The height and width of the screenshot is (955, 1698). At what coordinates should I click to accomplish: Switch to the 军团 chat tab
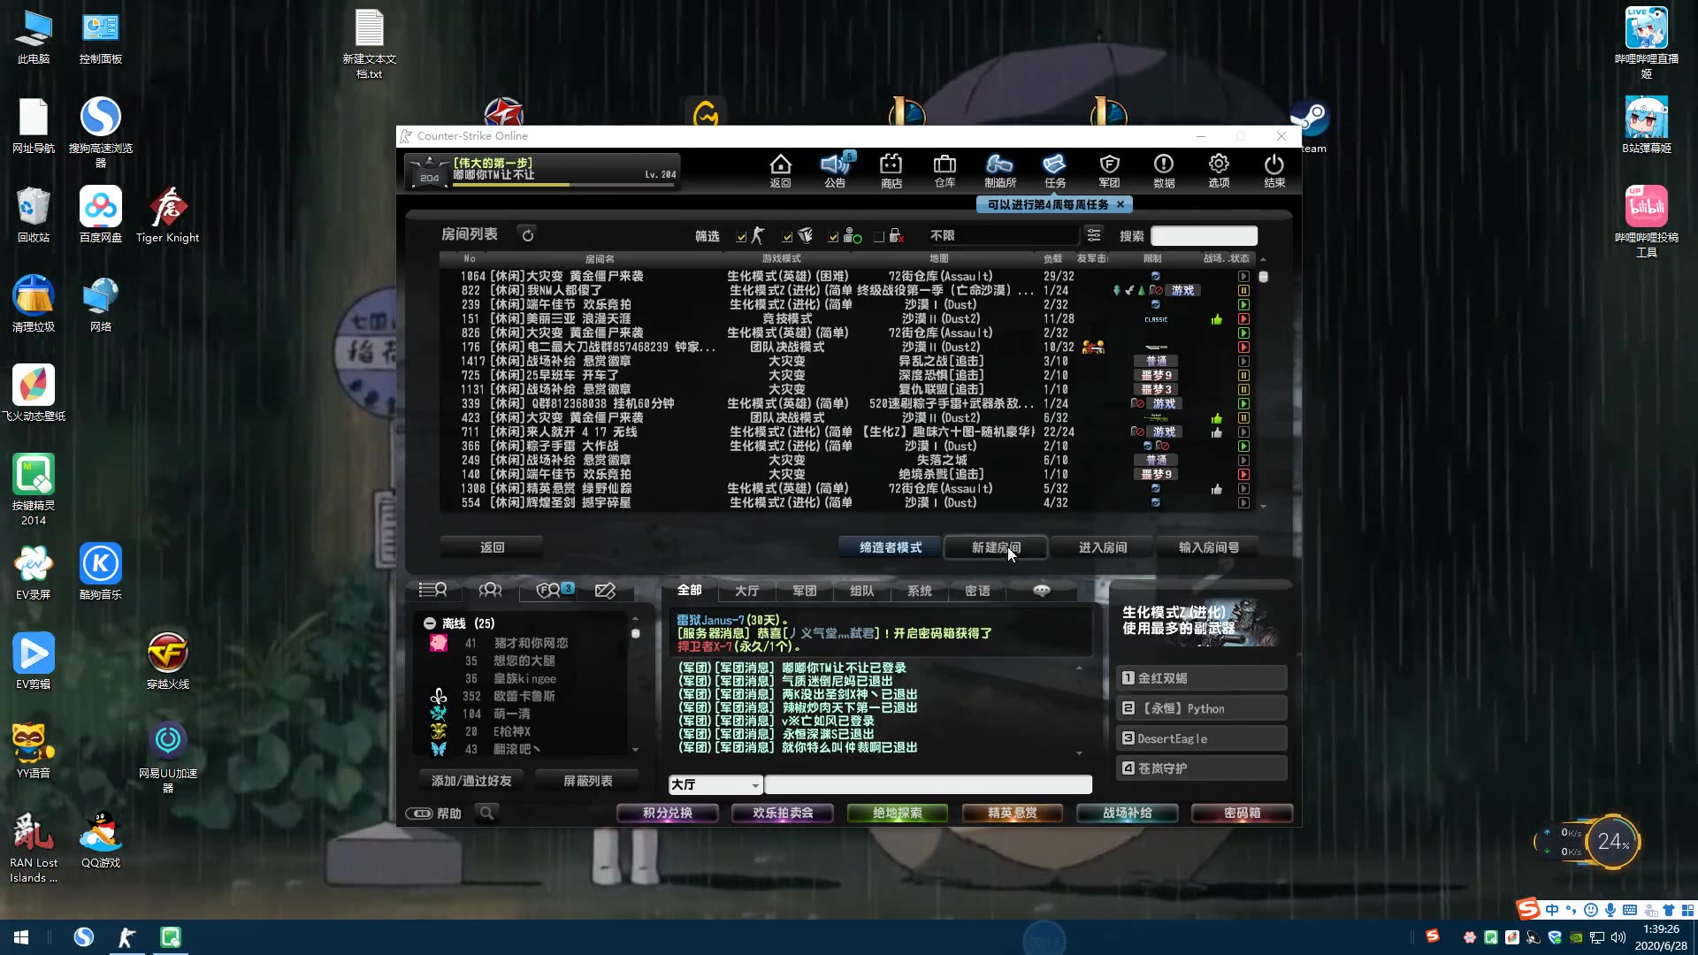pyautogui.click(x=804, y=591)
